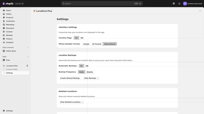Click the Orders icon in sidebar

point(4,14)
